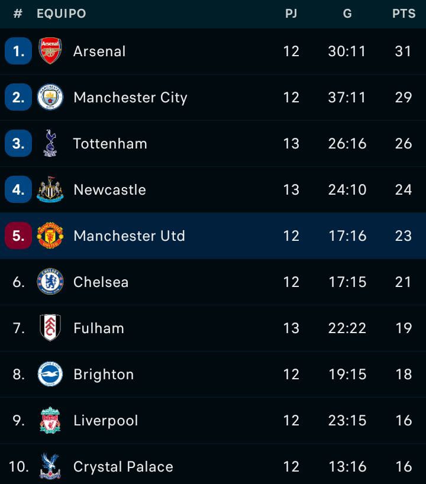
Task: Select the Chelsea club crest
Action: click(x=50, y=282)
